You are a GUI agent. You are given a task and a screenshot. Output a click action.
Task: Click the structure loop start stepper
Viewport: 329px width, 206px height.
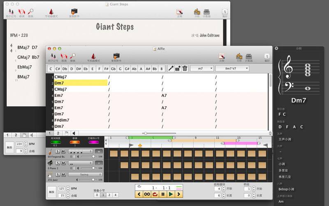(223, 189)
